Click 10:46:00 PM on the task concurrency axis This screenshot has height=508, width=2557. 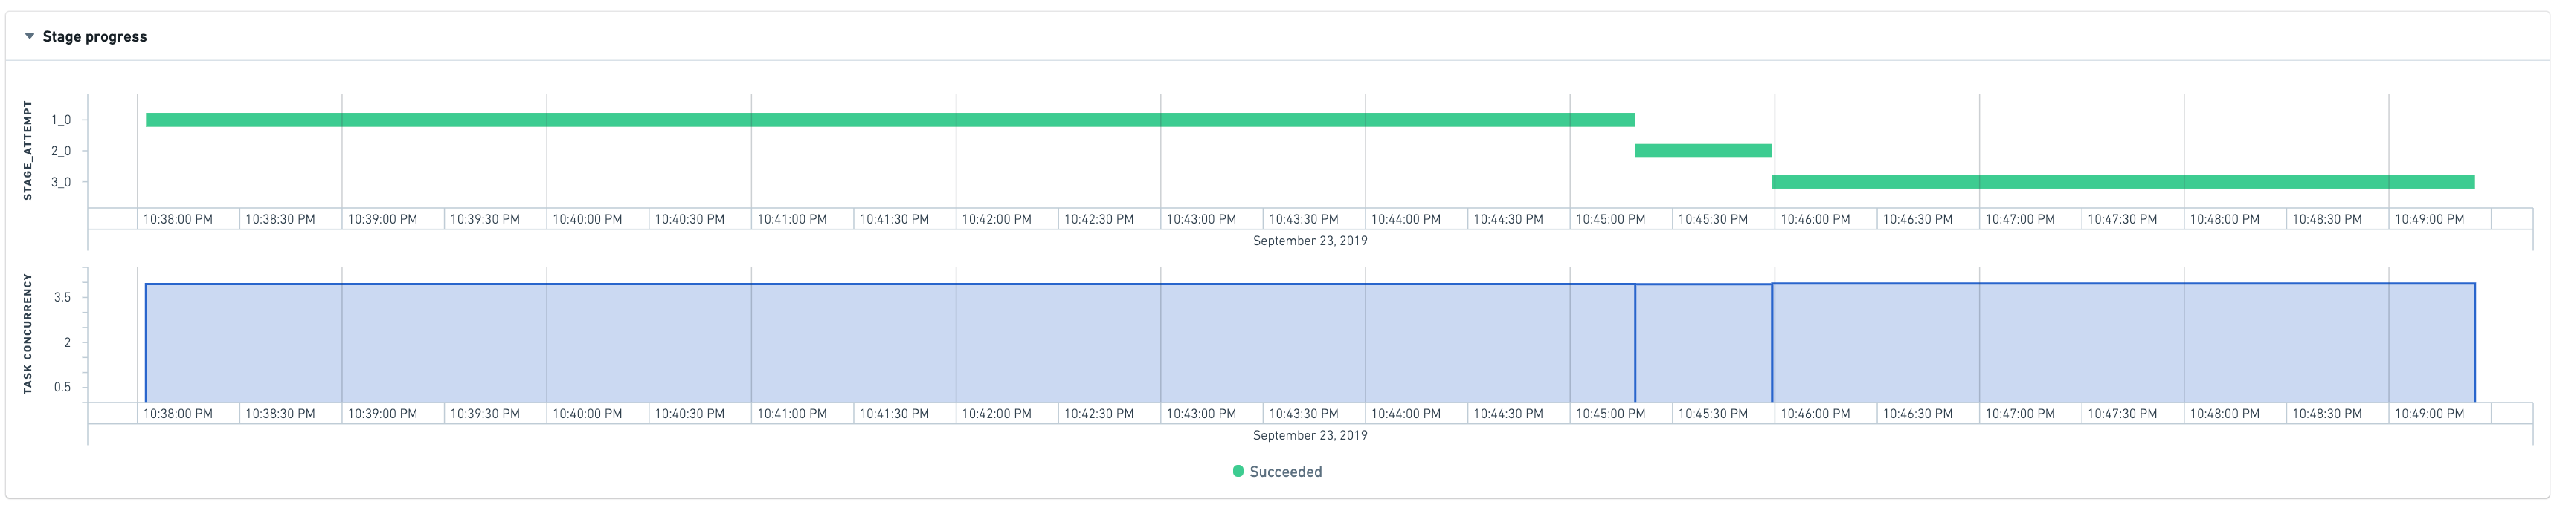pos(1815,414)
